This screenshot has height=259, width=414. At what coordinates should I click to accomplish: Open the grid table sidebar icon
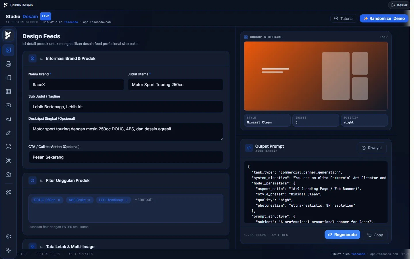tap(8, 92)
